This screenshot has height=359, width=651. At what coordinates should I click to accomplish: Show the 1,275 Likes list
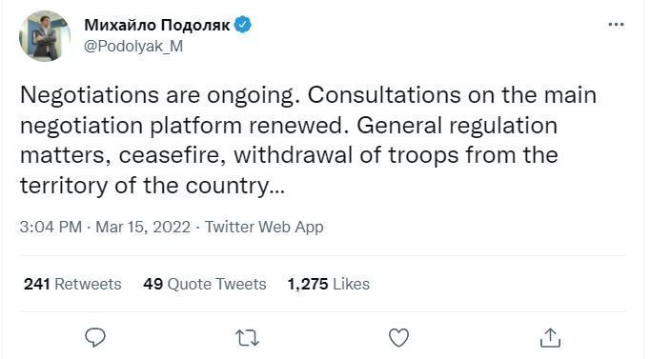click(329, 285)
